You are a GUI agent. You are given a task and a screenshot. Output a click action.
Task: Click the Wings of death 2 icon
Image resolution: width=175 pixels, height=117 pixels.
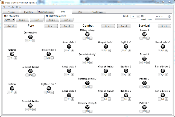coord(106,71)
